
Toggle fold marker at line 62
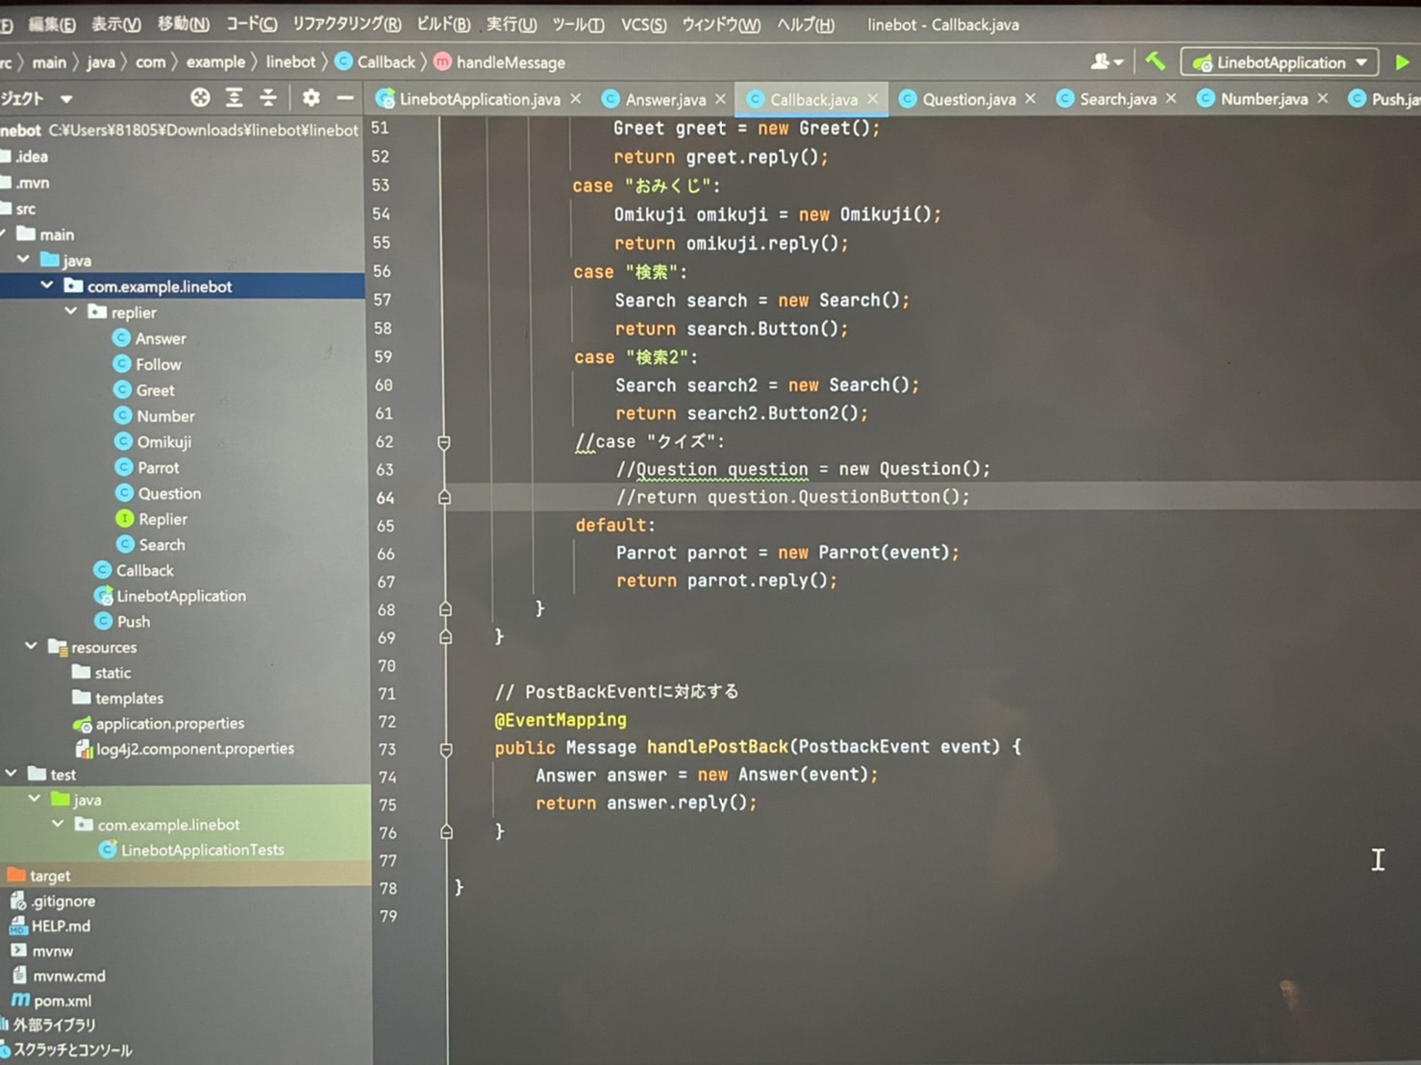(x=444, y=442)
